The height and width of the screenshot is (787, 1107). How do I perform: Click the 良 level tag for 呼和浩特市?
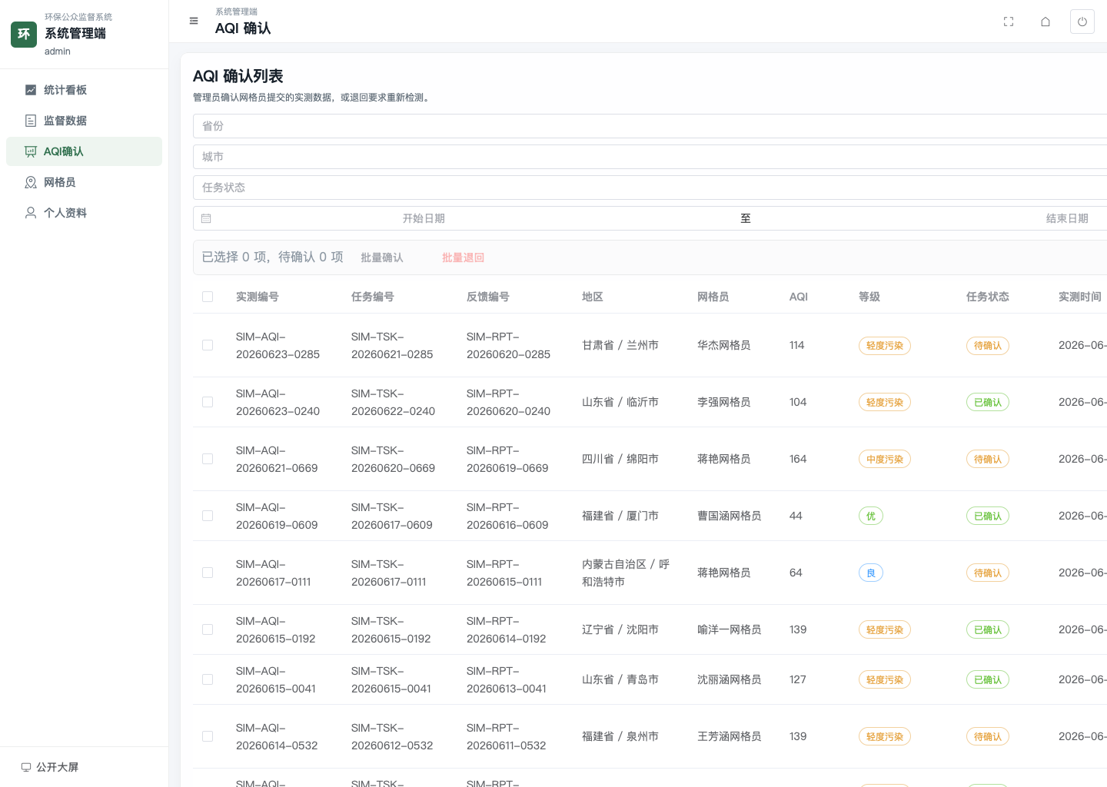click(871, 573)
